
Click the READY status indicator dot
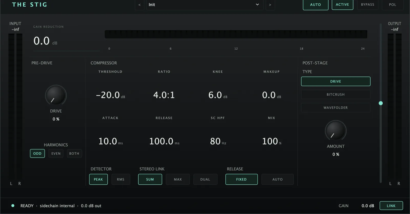pyautogui.click(x=13, y=206)
